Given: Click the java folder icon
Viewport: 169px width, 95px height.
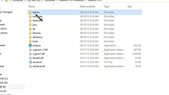Looking at the screenshot, I should 30,25.
